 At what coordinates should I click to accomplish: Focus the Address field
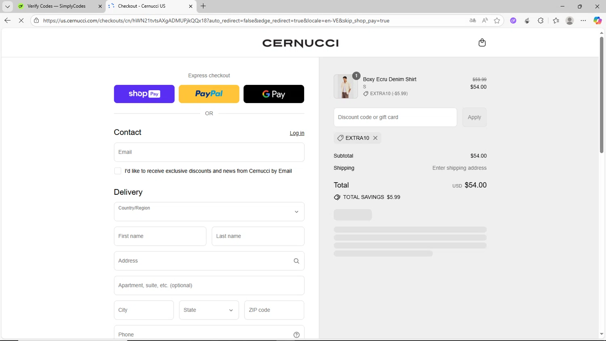(209, 261)
